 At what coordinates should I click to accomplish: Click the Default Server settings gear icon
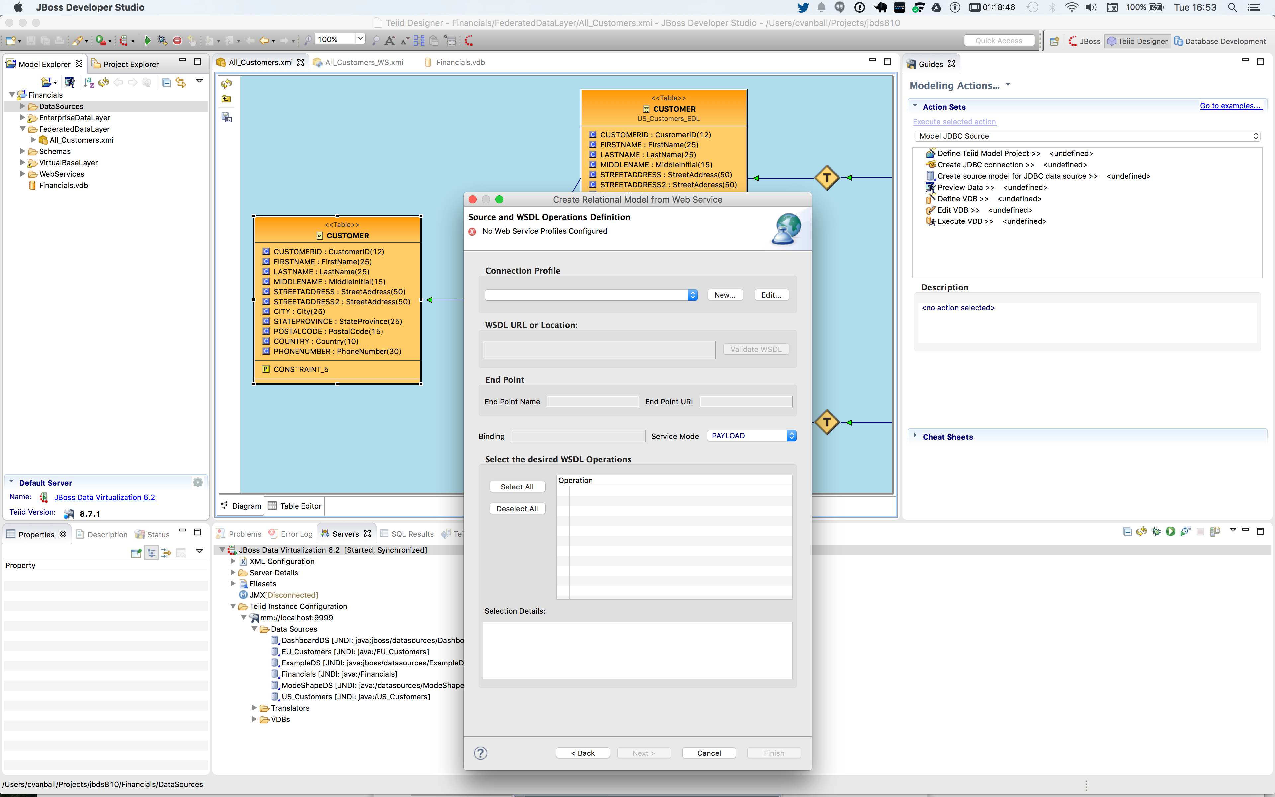click(x=198, y=482)
